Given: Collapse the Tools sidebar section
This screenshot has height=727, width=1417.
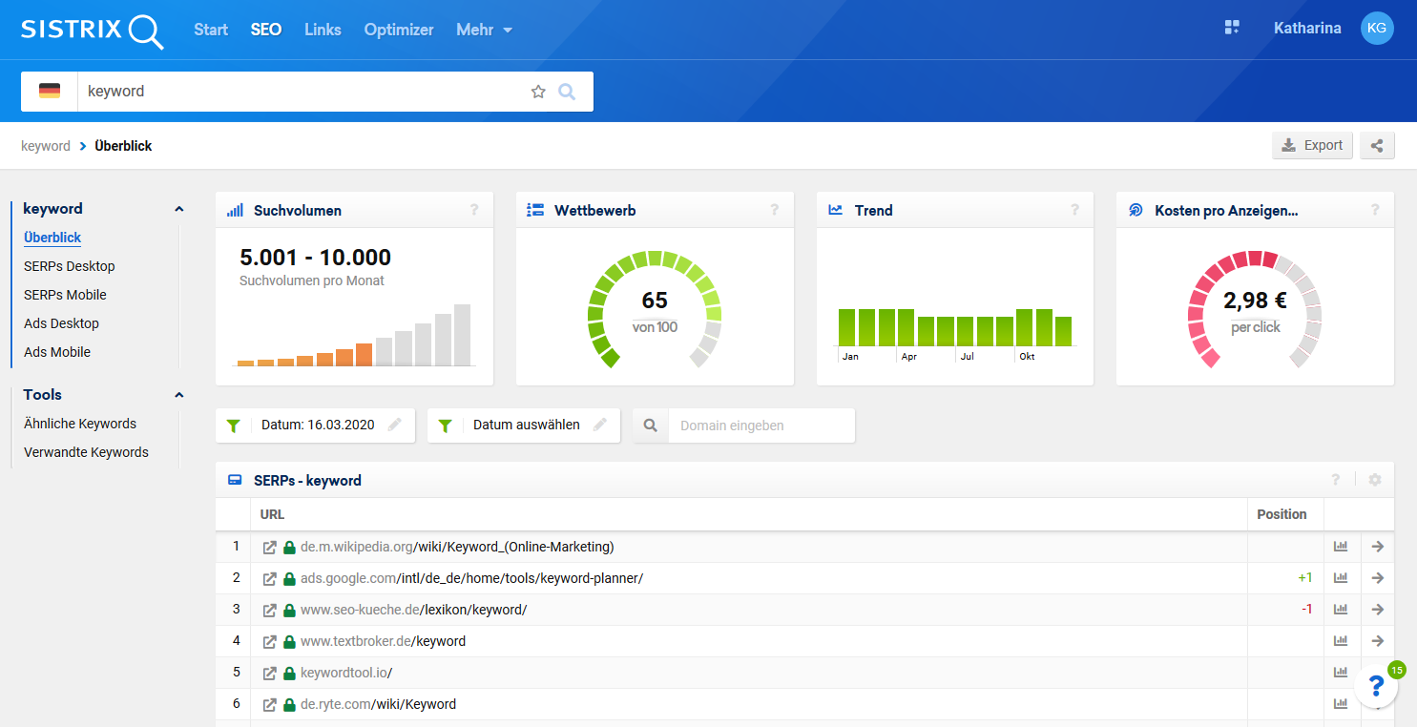Looking at the screenshot, I should [178, 395].
